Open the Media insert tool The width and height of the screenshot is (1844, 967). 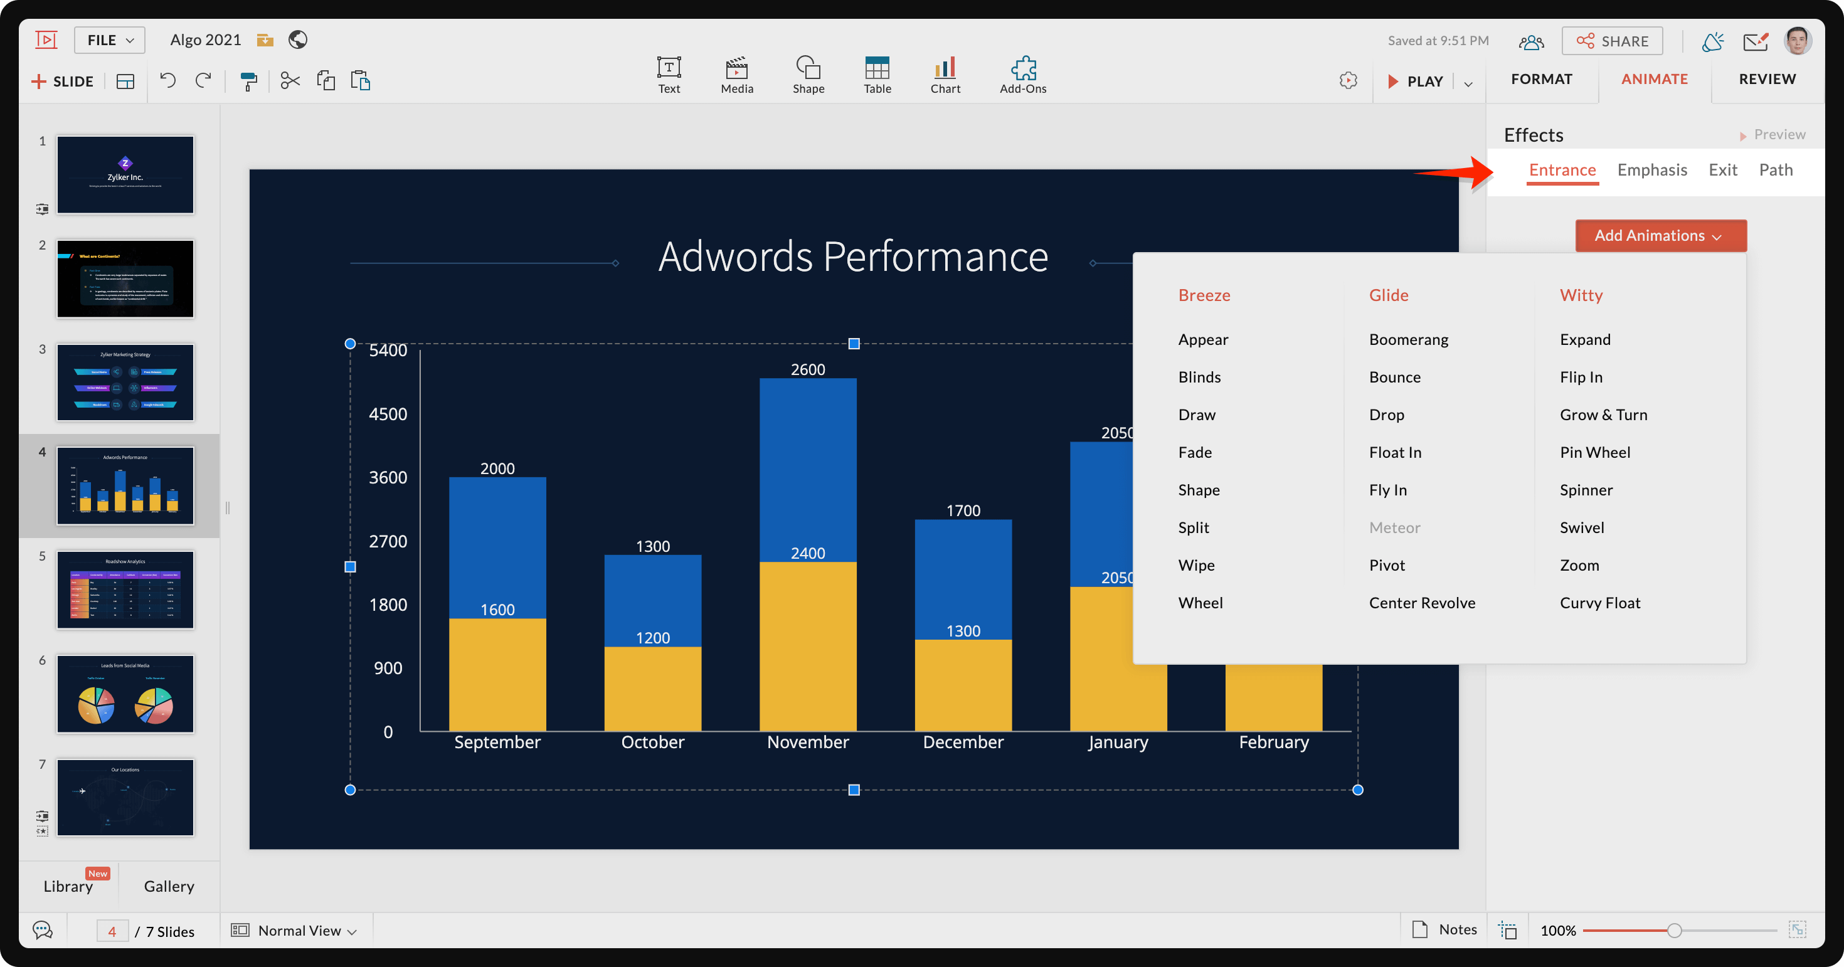(736, 75)
